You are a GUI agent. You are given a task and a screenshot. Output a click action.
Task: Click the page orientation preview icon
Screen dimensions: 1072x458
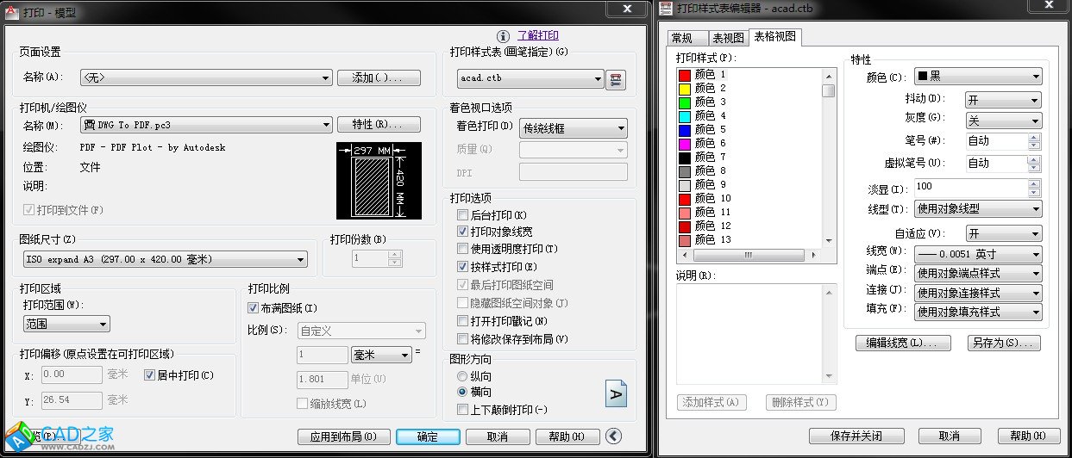[x=615, y=393]
